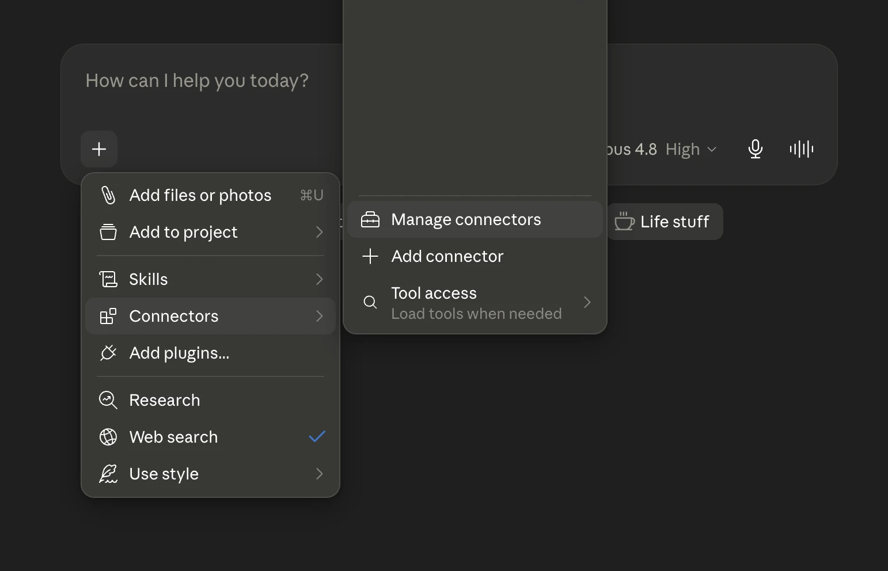Toggle the Web search checkmark
888x571 pixels.
(x=317, y=436)
